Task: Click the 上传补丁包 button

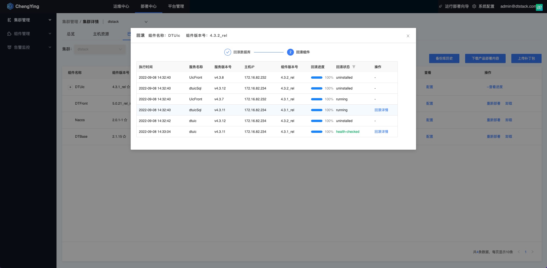Action: tap(526, 58)
